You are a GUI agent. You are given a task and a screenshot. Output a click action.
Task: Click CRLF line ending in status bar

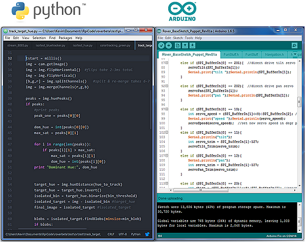click(111, 234)
